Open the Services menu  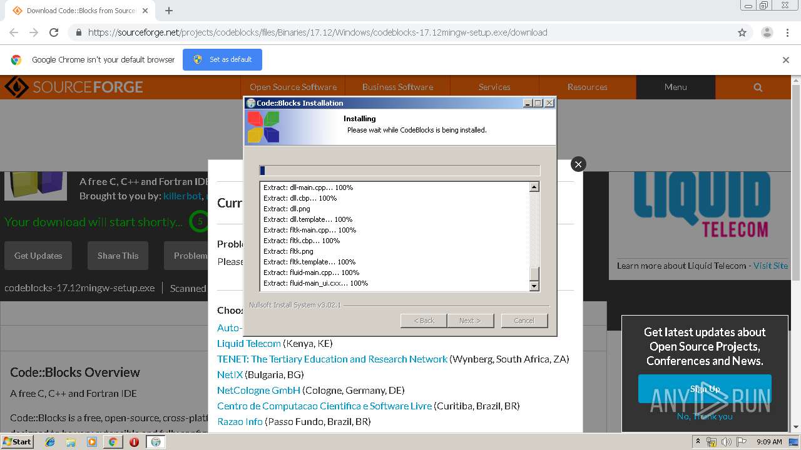(x=494, y=87)
